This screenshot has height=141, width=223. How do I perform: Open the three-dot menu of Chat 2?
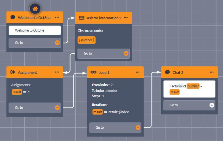click(212, 72)
